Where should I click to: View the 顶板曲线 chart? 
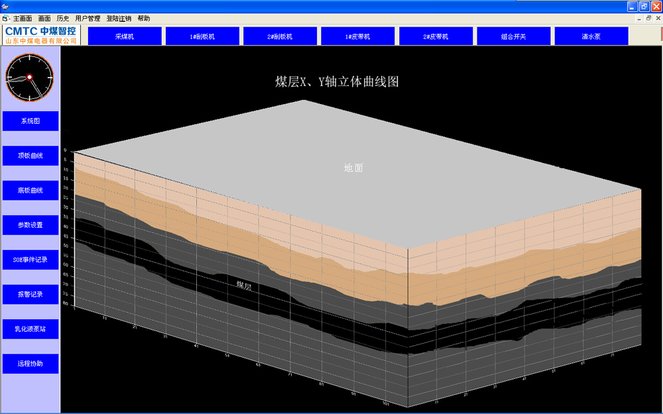coord(30,156)
